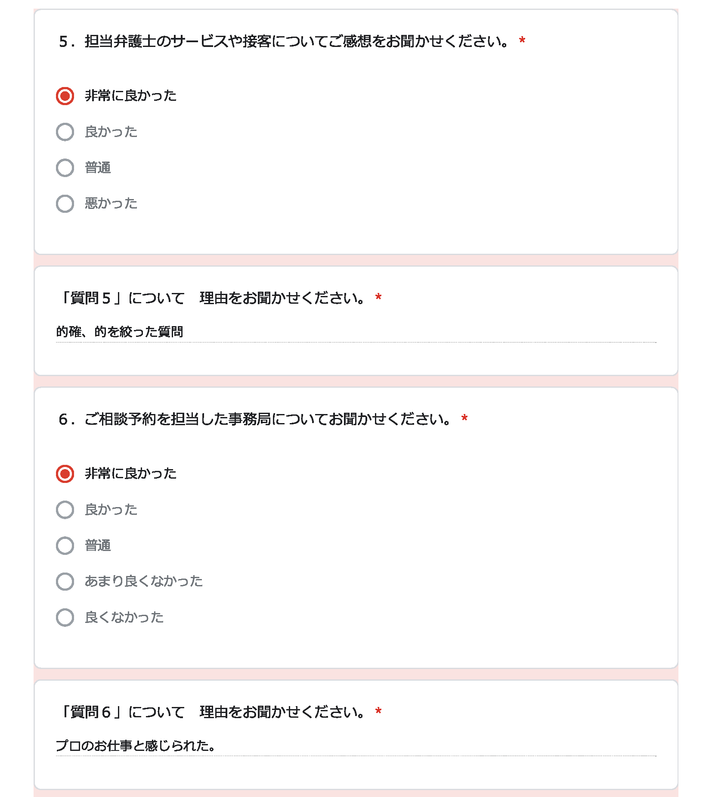The image size is (712, 797).
Task: Click the 良くなかった label text
Action: [x=124, y=617]
